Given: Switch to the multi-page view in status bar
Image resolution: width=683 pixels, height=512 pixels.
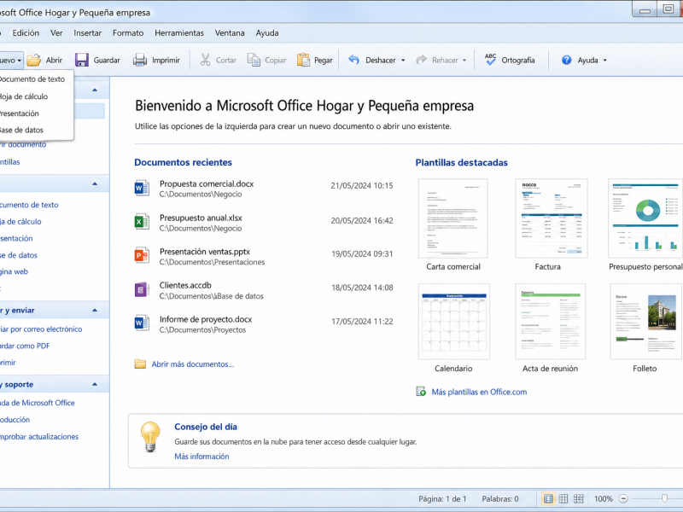Looking at the screenshot, I should 579,498.
